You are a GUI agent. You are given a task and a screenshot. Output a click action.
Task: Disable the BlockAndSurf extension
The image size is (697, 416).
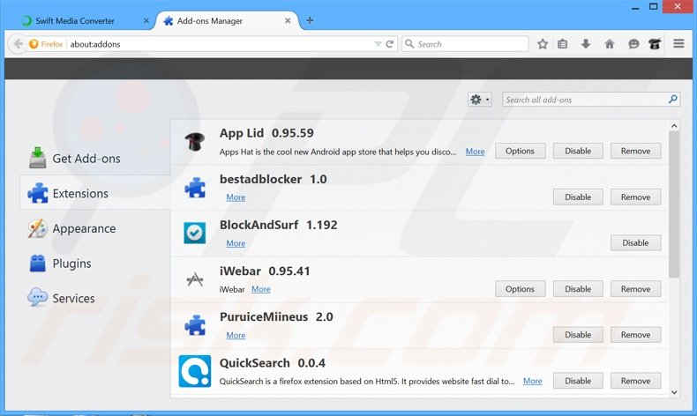635,243
